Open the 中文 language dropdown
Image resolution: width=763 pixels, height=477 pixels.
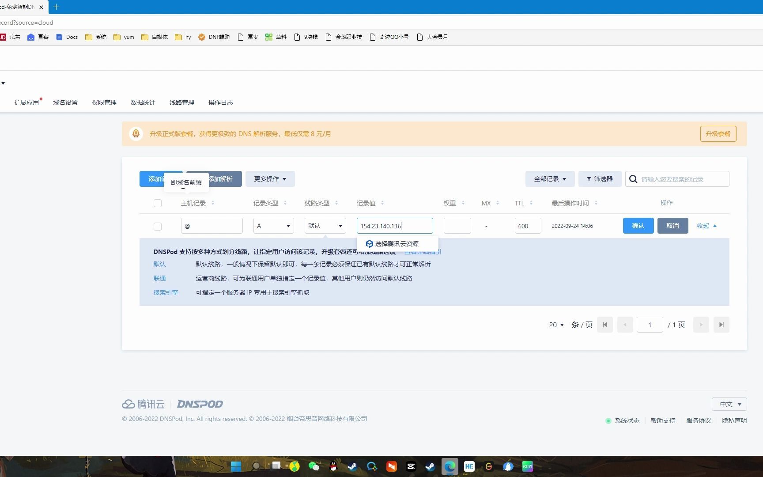729,404
